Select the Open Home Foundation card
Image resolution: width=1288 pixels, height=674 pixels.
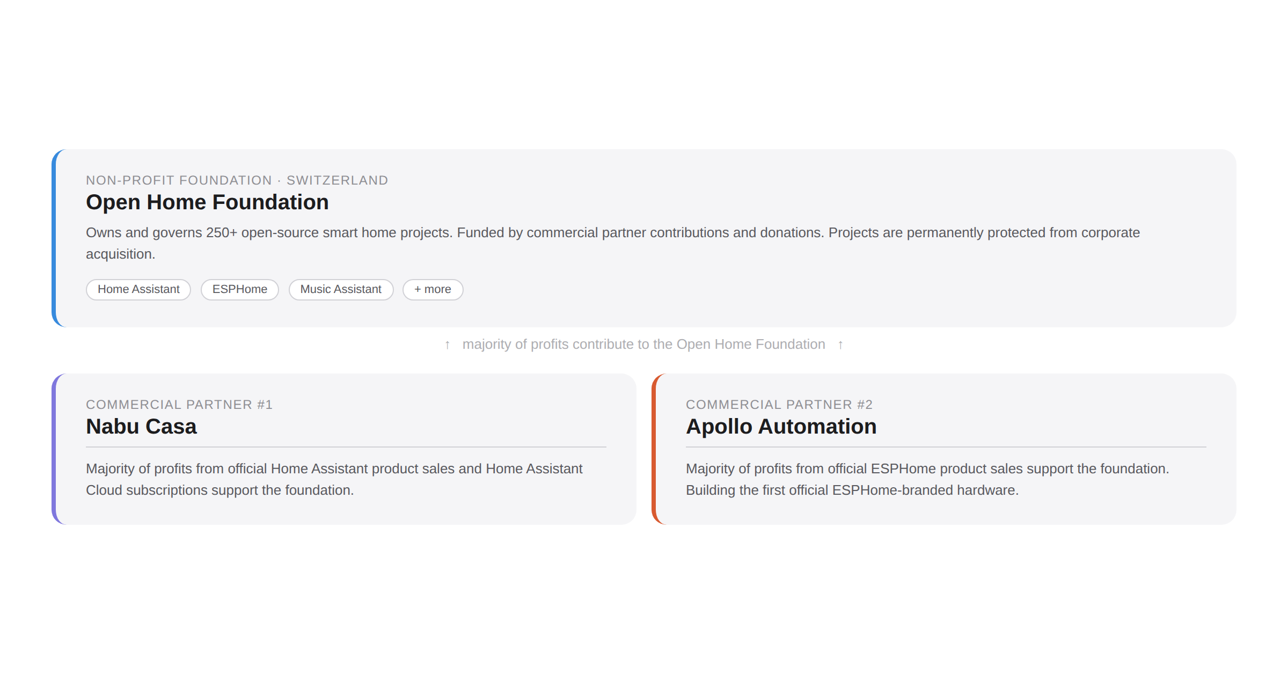click(x=644, y=239)
